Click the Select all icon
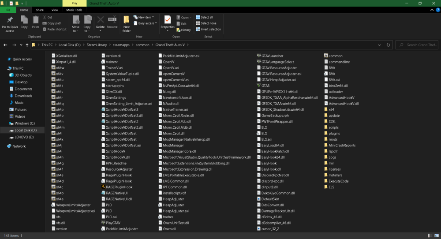The image size is (441, 239). 198,17
